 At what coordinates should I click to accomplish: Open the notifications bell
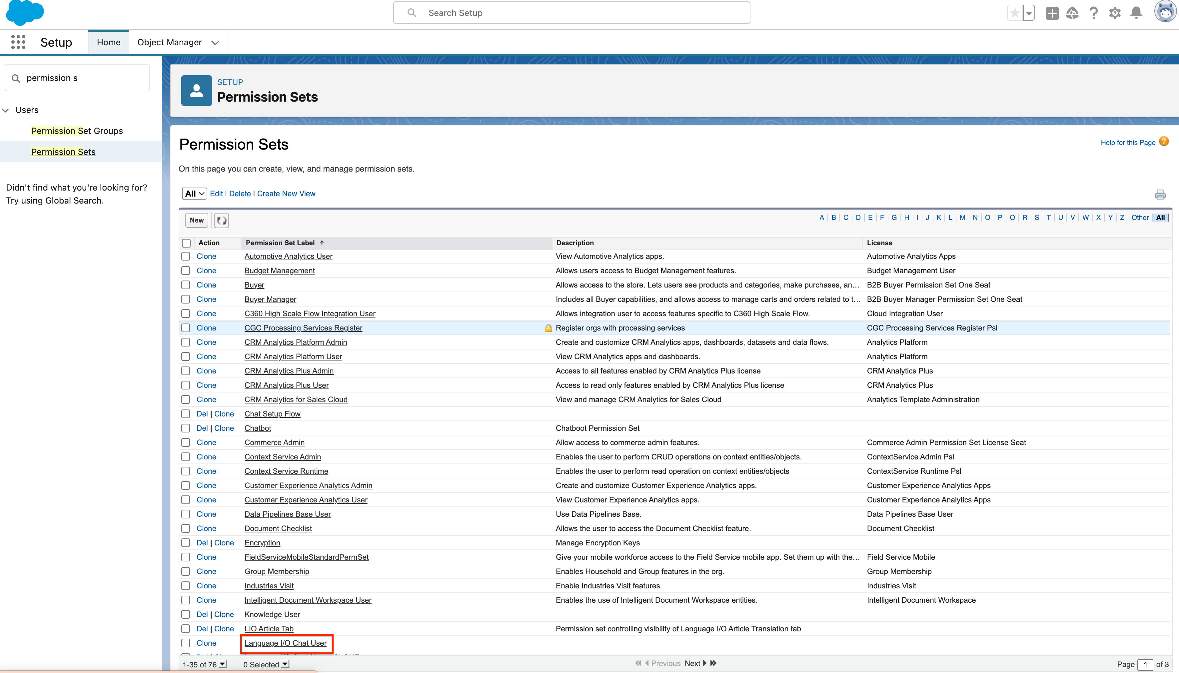(x=1136, y=13)
